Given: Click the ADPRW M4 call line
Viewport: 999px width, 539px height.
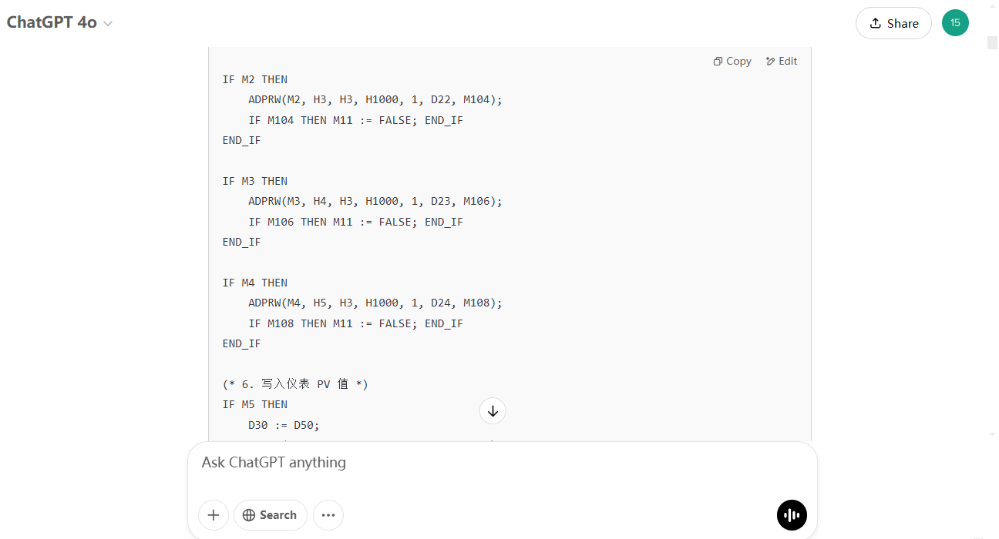Looking at the screenshot, I should click(375, 303).
